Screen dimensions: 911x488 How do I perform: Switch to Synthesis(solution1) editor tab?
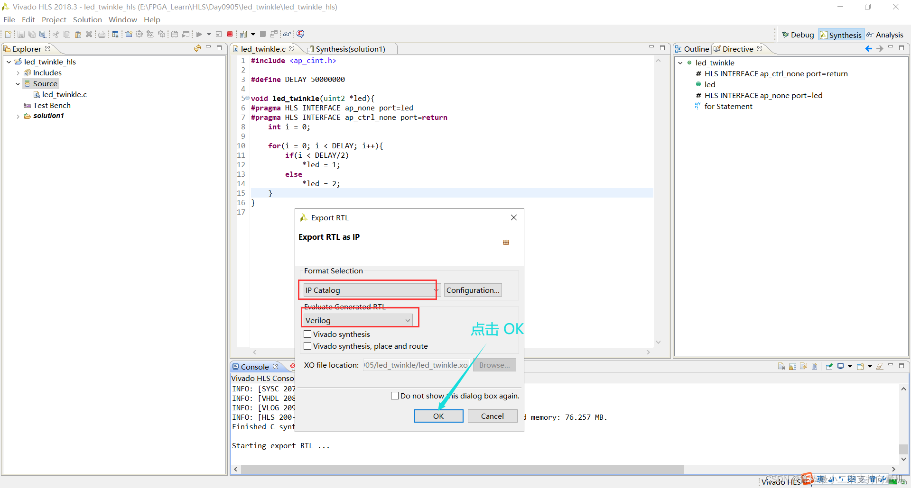click(x=350, y=49)
